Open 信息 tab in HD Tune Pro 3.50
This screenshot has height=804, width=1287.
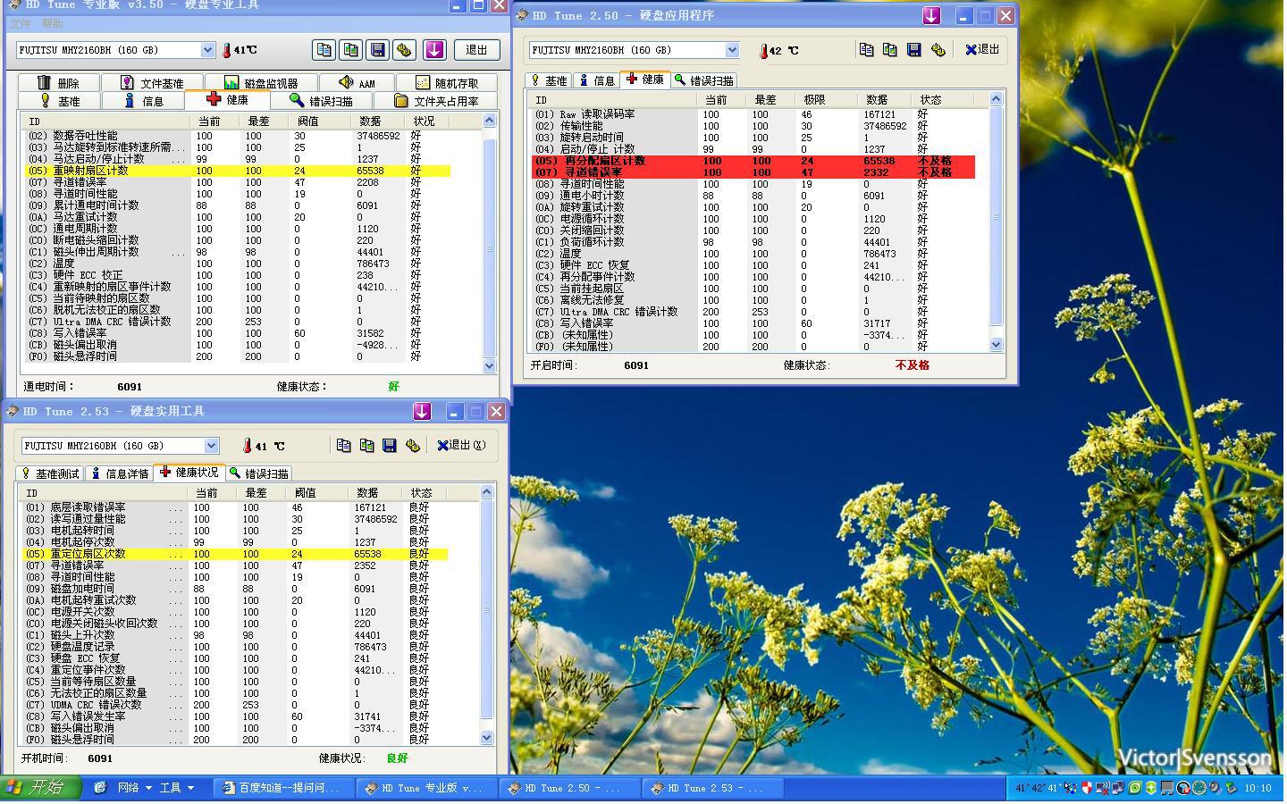point(143,101)
